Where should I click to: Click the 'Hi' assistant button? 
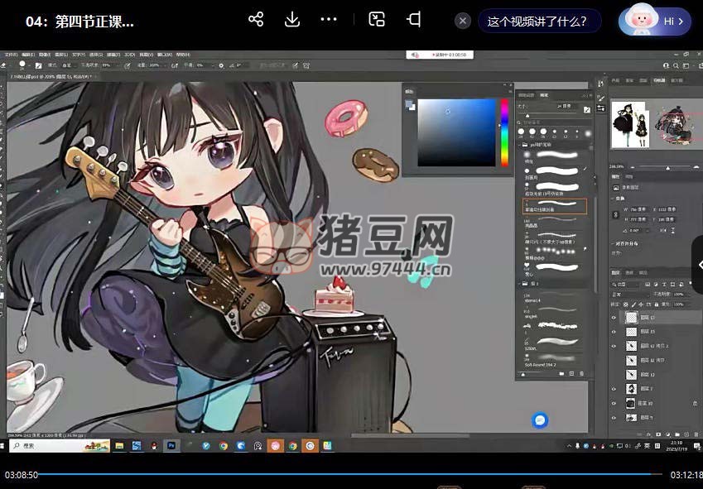click(655, 22)
